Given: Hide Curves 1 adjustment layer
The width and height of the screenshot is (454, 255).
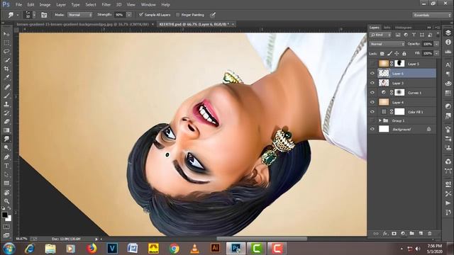Looking at the screenshot, I should pos(372,93).
